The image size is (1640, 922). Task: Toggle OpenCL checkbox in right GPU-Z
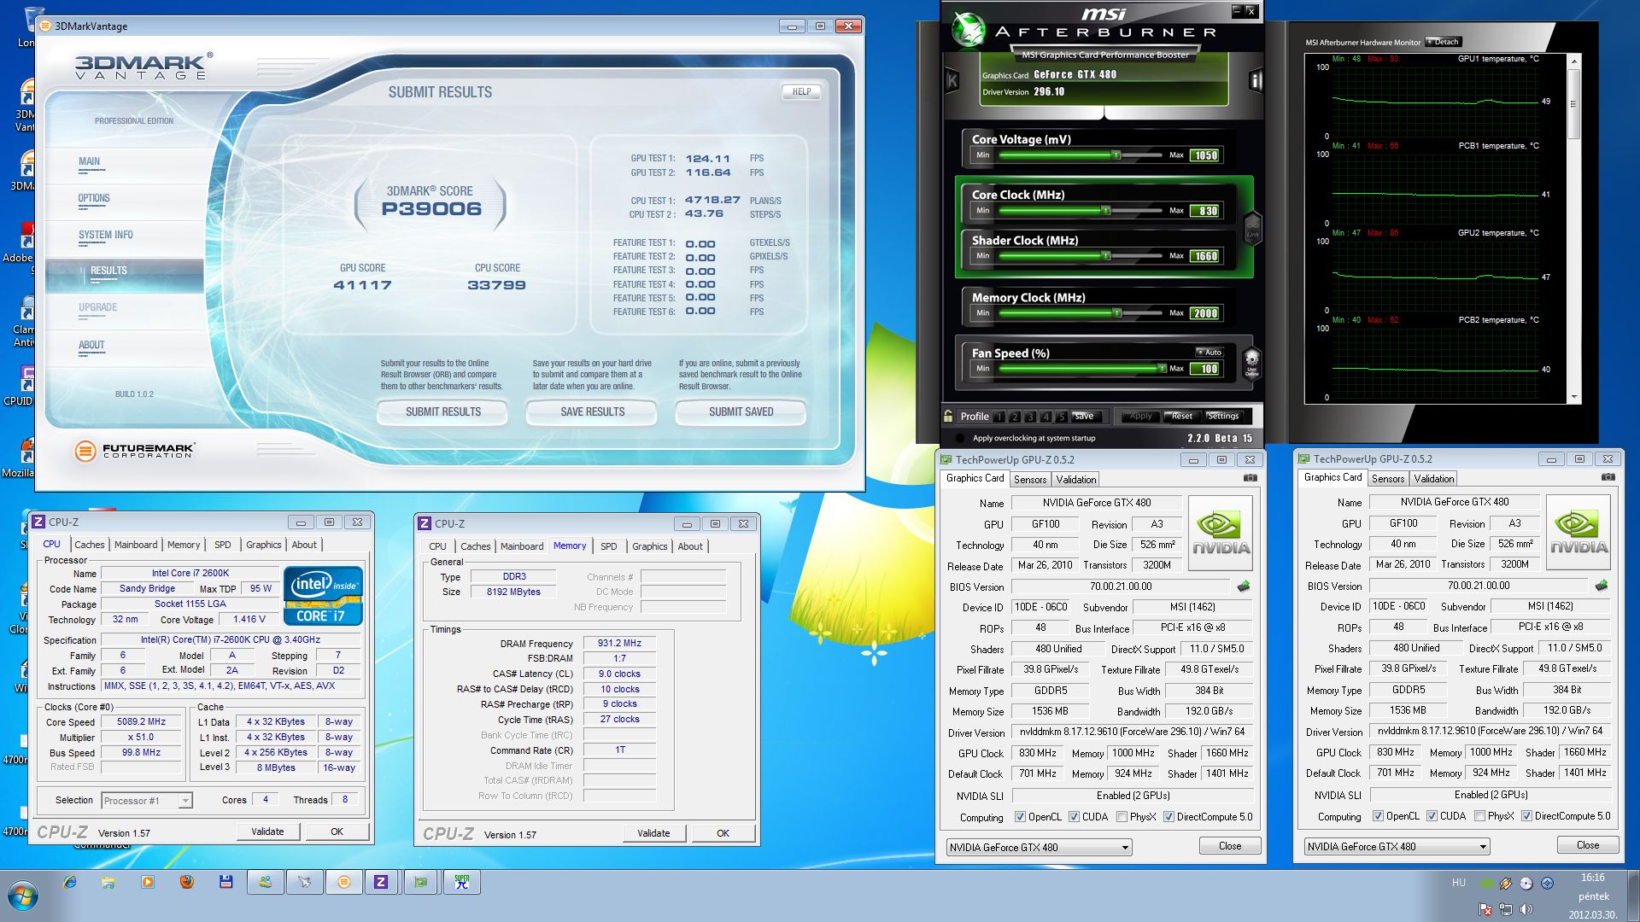1378,816
